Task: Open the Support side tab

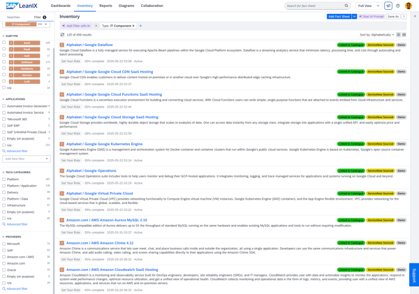Action: [x=414, y=274]
